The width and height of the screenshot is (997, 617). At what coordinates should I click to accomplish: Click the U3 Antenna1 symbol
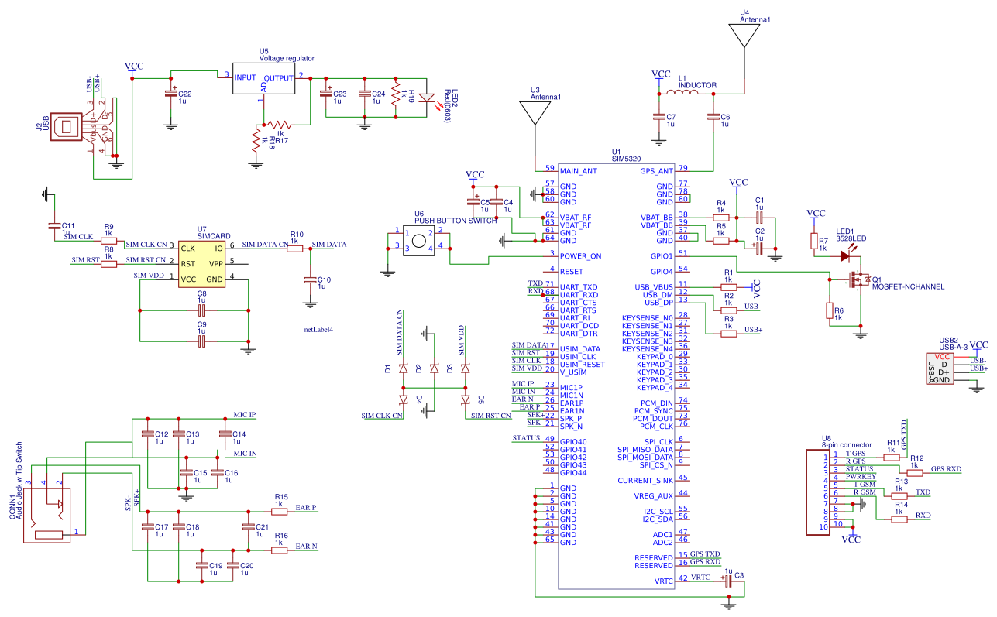pyautogui.click(x=534, y=113)
